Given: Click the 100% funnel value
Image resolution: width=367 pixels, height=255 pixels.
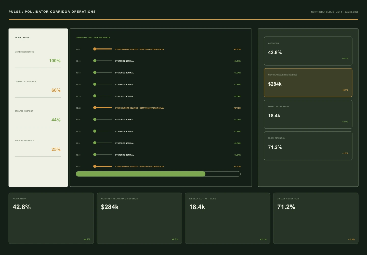Looking at the screenshot, I should [55, 61].
